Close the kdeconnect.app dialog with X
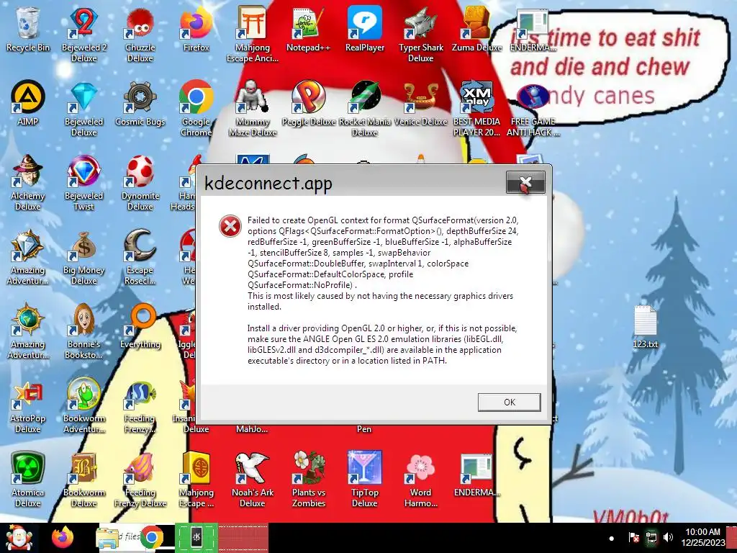Screen dimensions: 737x553 525,182
